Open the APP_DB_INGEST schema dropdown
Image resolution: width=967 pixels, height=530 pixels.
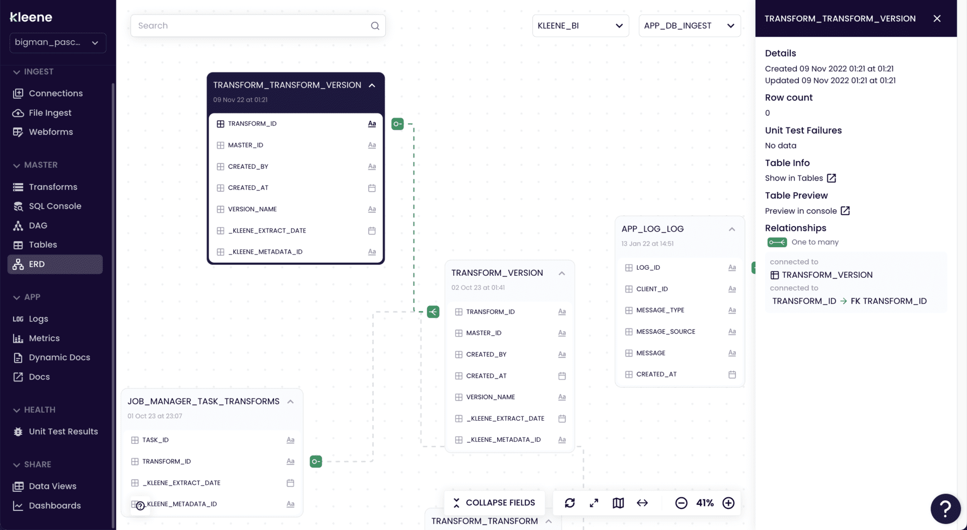click(689, 26)
